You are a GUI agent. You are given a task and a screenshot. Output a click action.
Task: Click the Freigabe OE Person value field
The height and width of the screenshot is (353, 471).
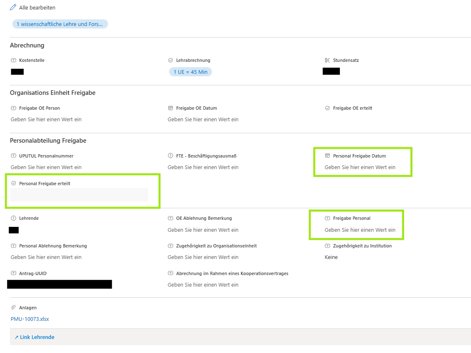click(x=46, y=119)
